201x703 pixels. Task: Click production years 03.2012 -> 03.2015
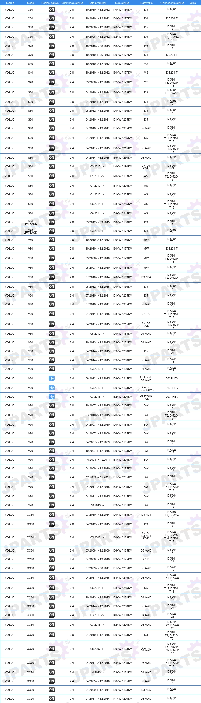(x=97, y=222)
